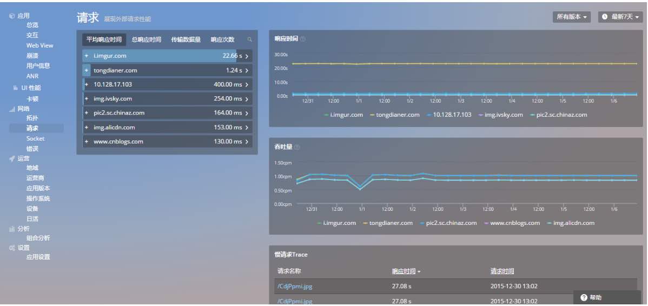Click the 设置 gears icon in the sidebar
This screenshot has height=306, width=648.
[11, 248]
